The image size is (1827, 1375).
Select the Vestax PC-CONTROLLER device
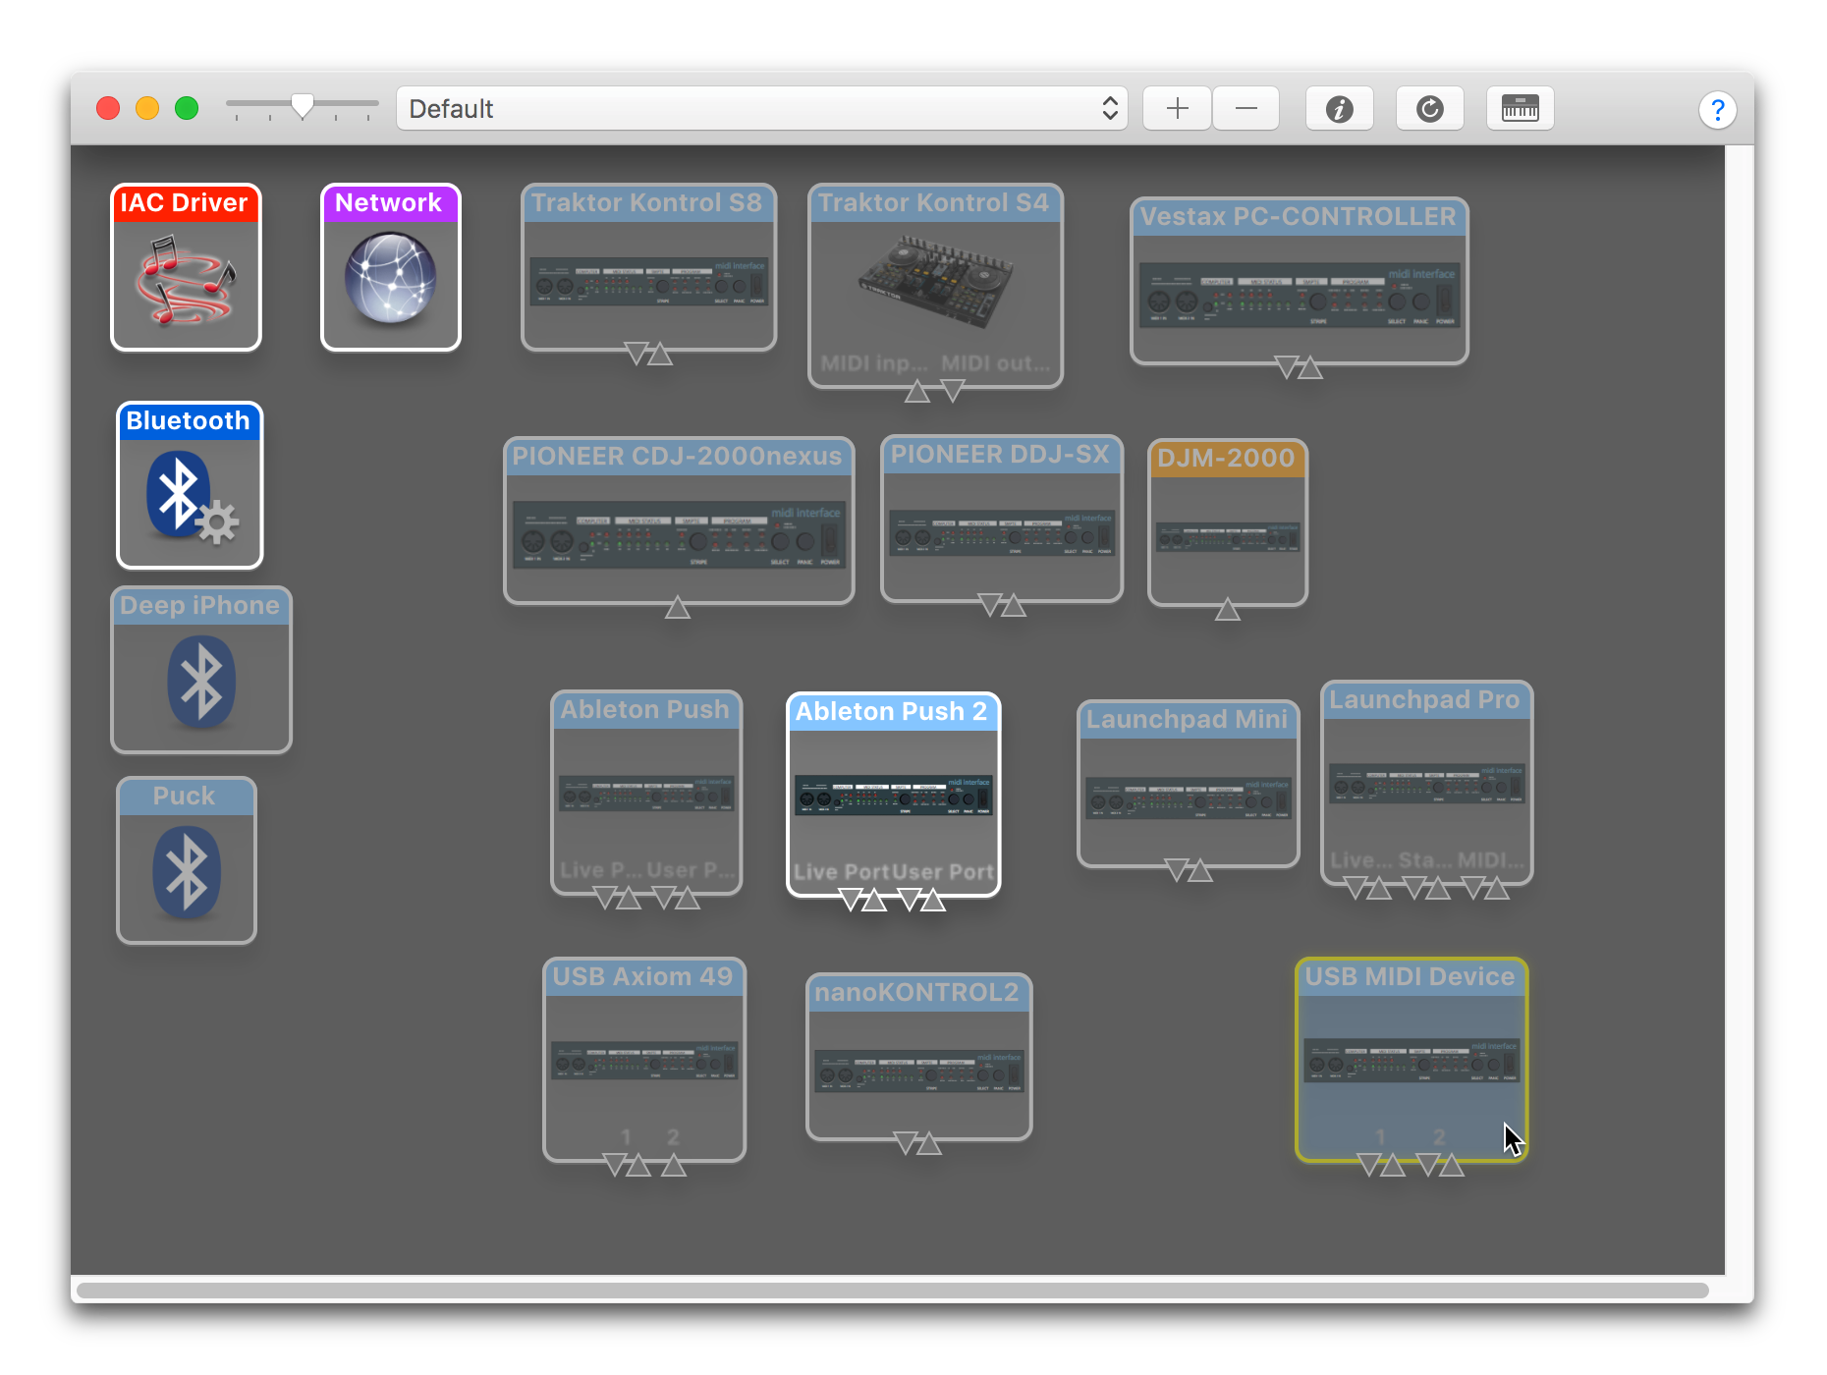(x=1300, y=281)
